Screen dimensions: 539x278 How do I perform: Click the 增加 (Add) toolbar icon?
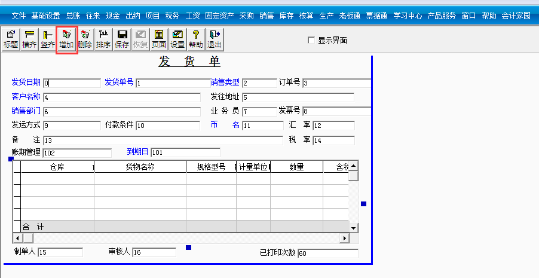tap(66, 39)
